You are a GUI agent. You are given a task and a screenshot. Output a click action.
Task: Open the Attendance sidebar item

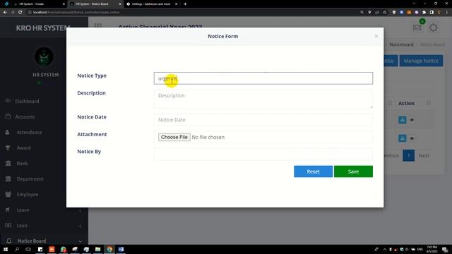tap(29, 133)
